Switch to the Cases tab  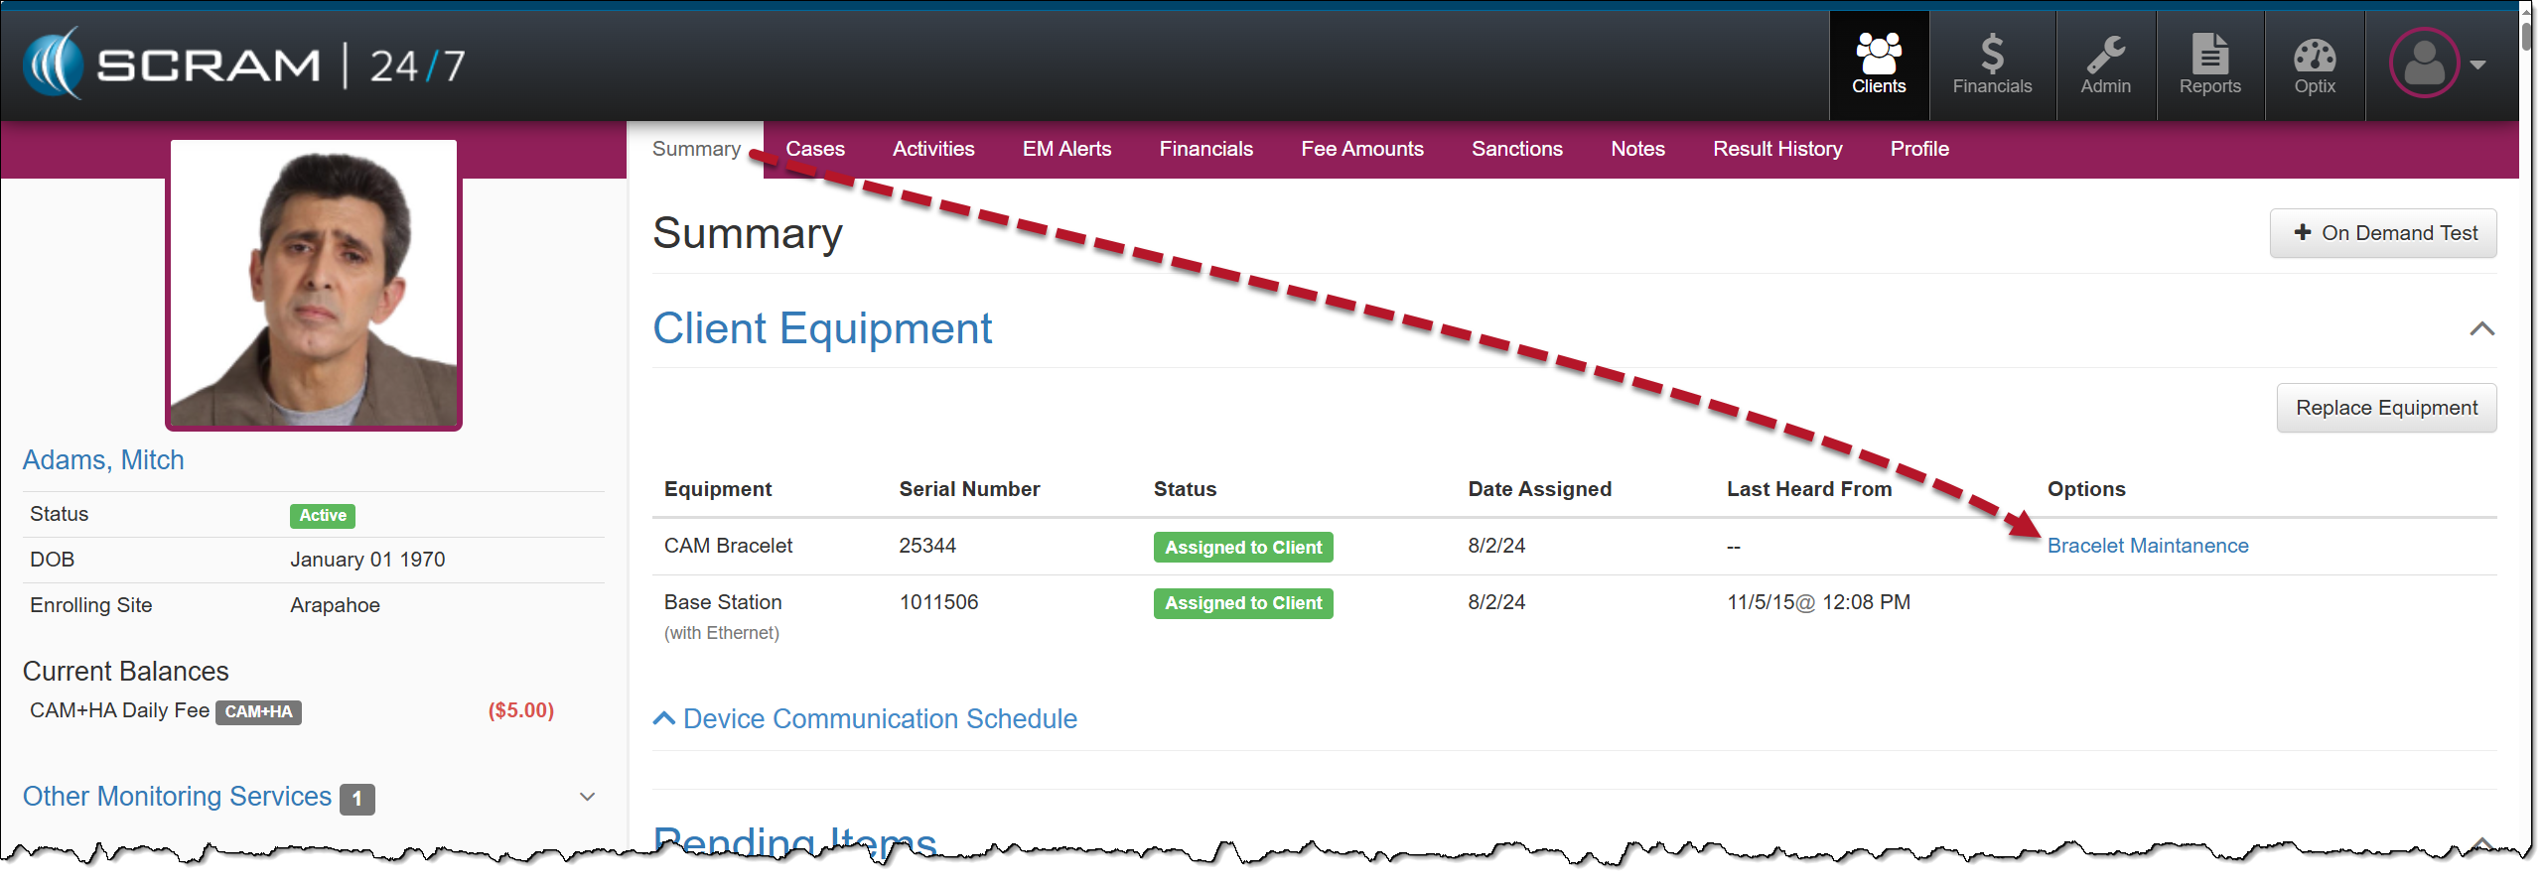814,149
